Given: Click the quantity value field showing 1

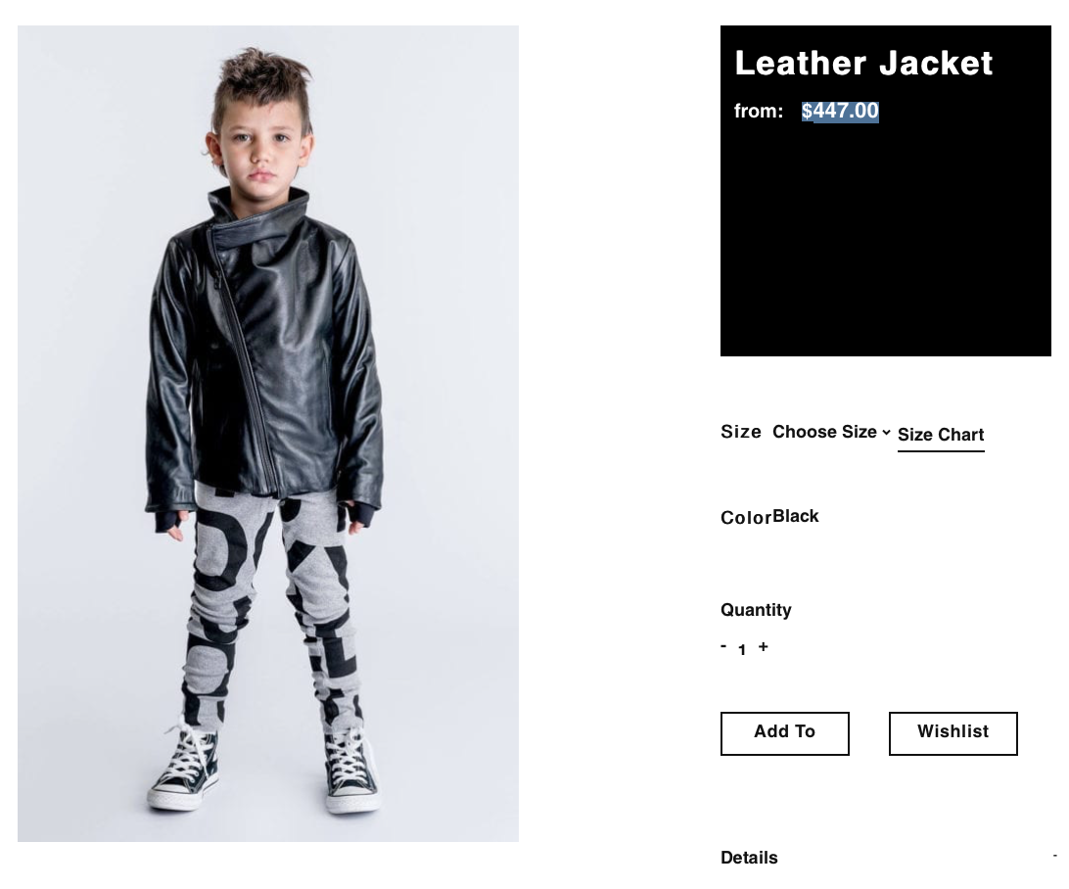Looking at the screenshot, I should tap(742, 650).
